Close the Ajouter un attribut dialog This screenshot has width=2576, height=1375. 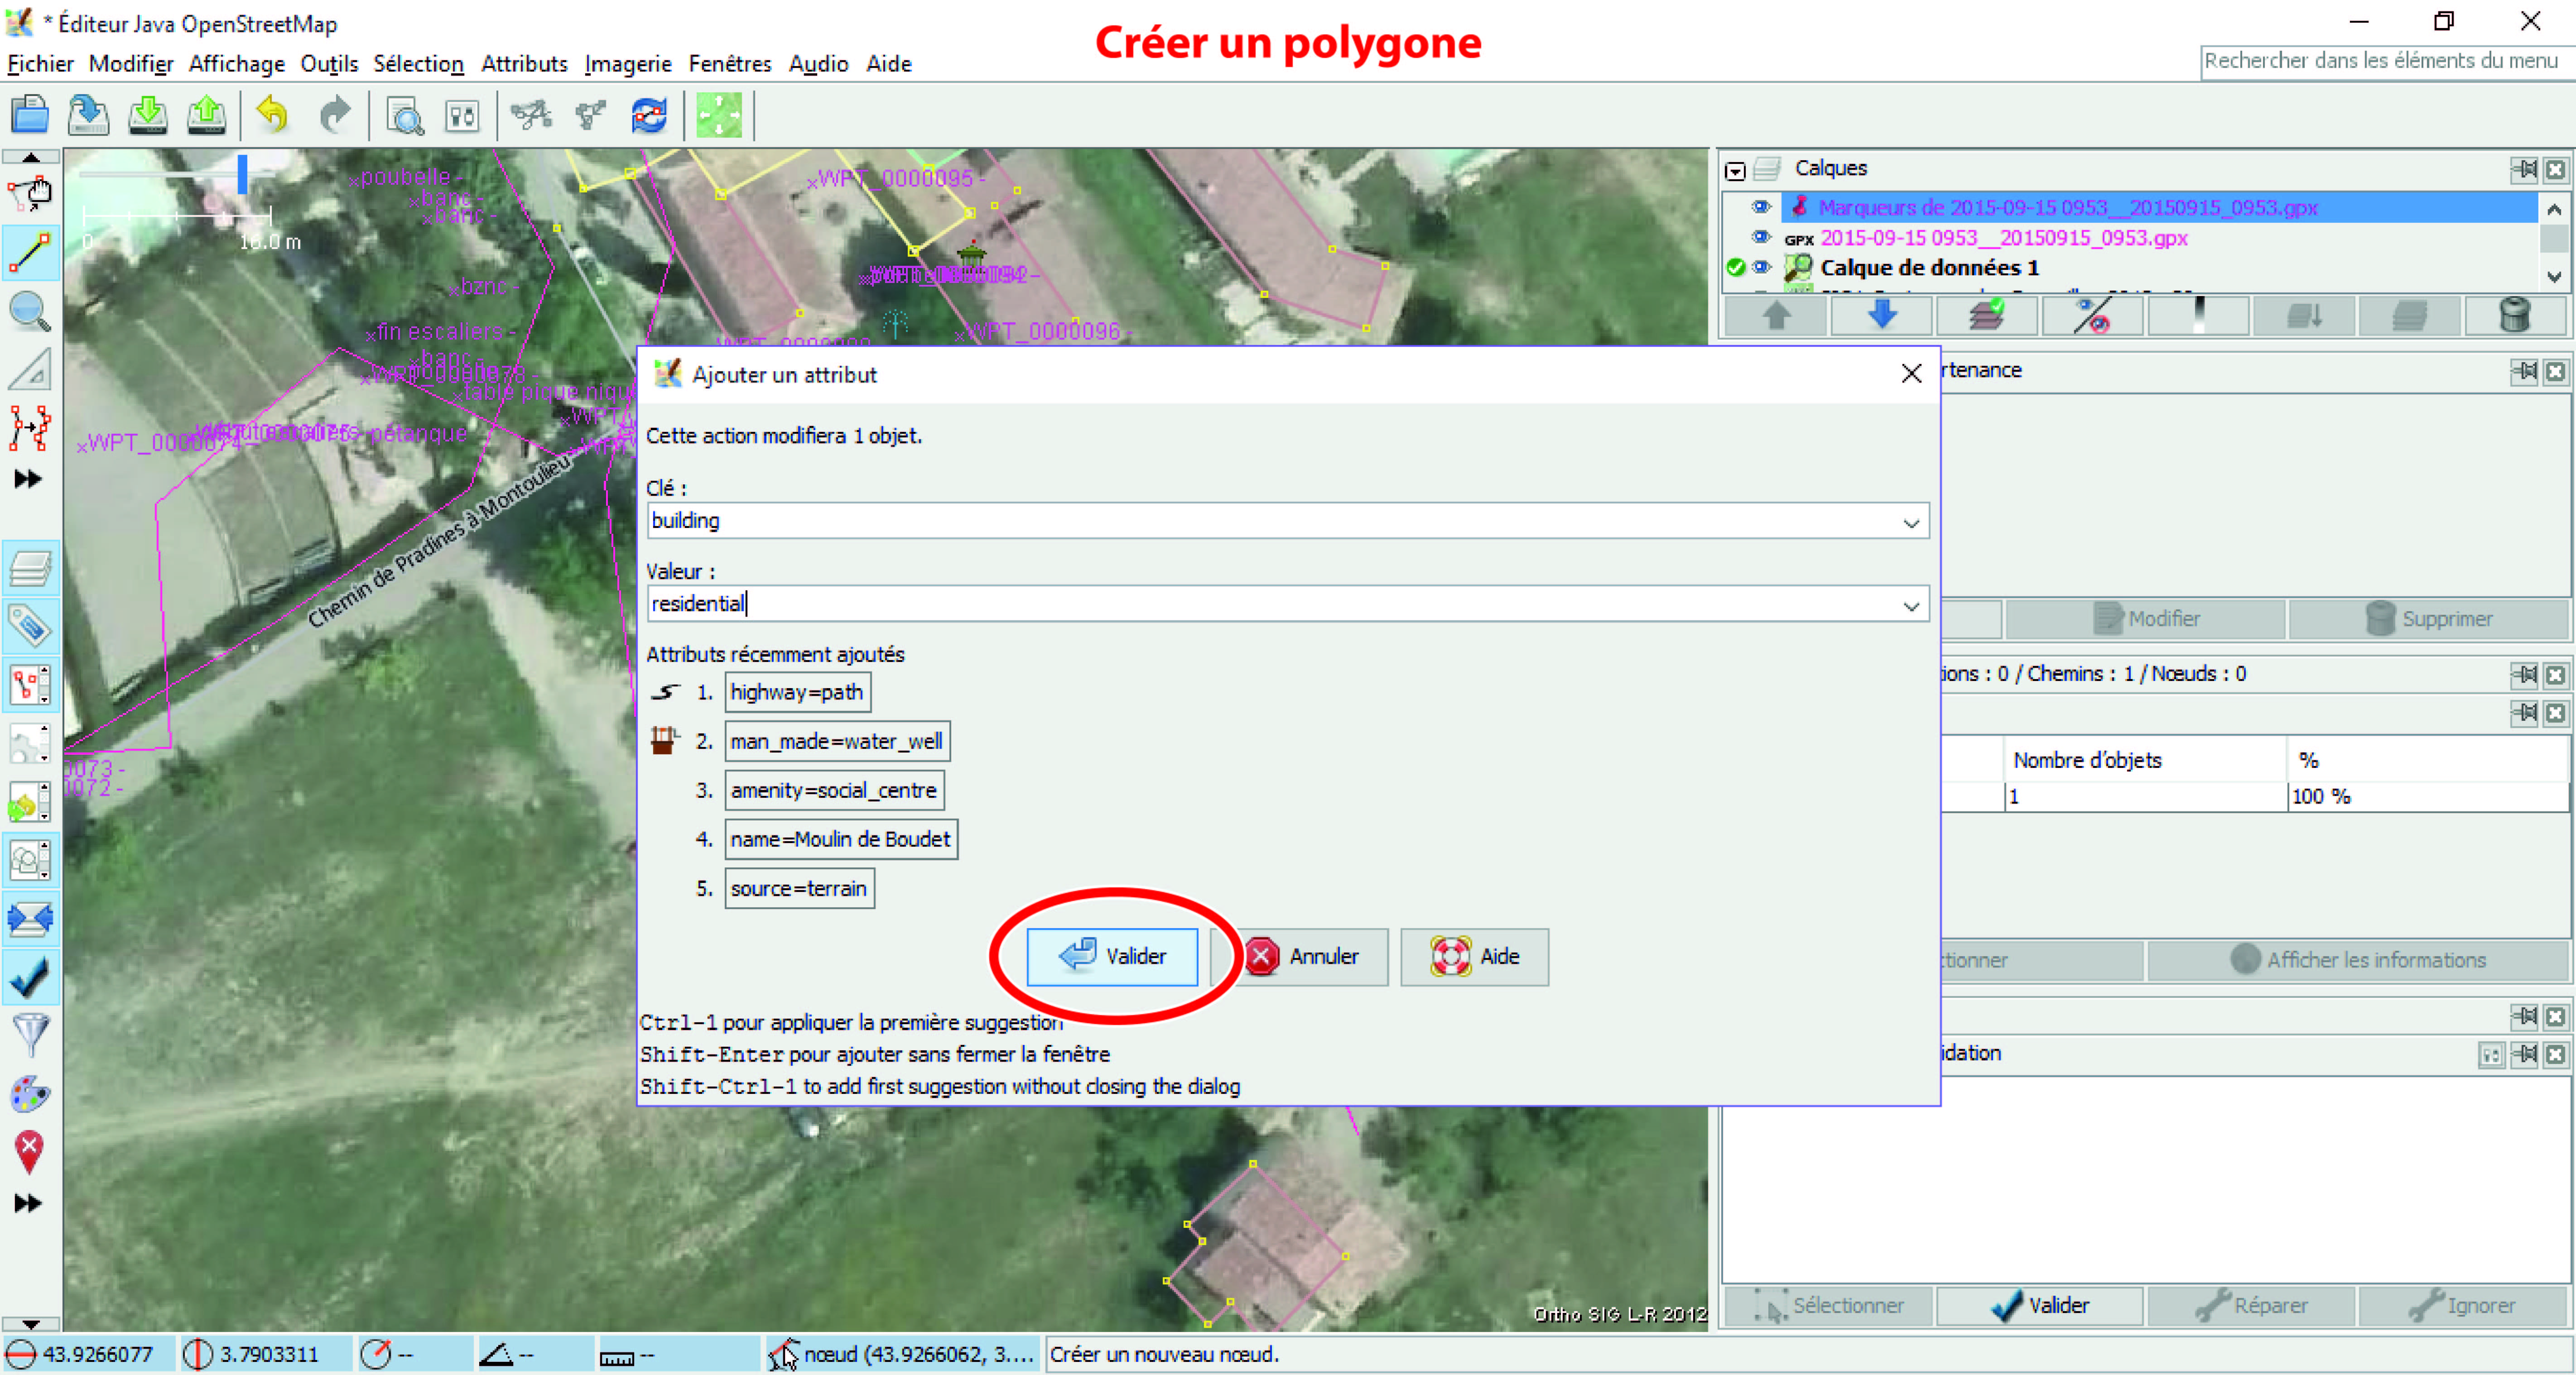click(1911, 374)
